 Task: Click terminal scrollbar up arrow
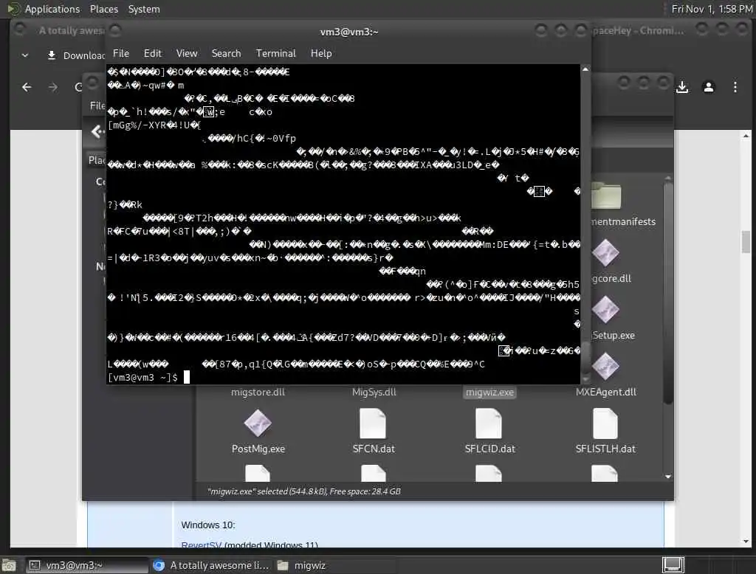(x=585, y=69)
